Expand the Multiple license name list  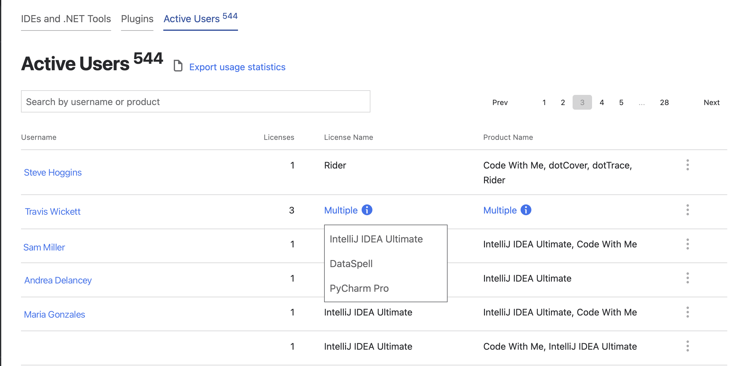(341, 210)
